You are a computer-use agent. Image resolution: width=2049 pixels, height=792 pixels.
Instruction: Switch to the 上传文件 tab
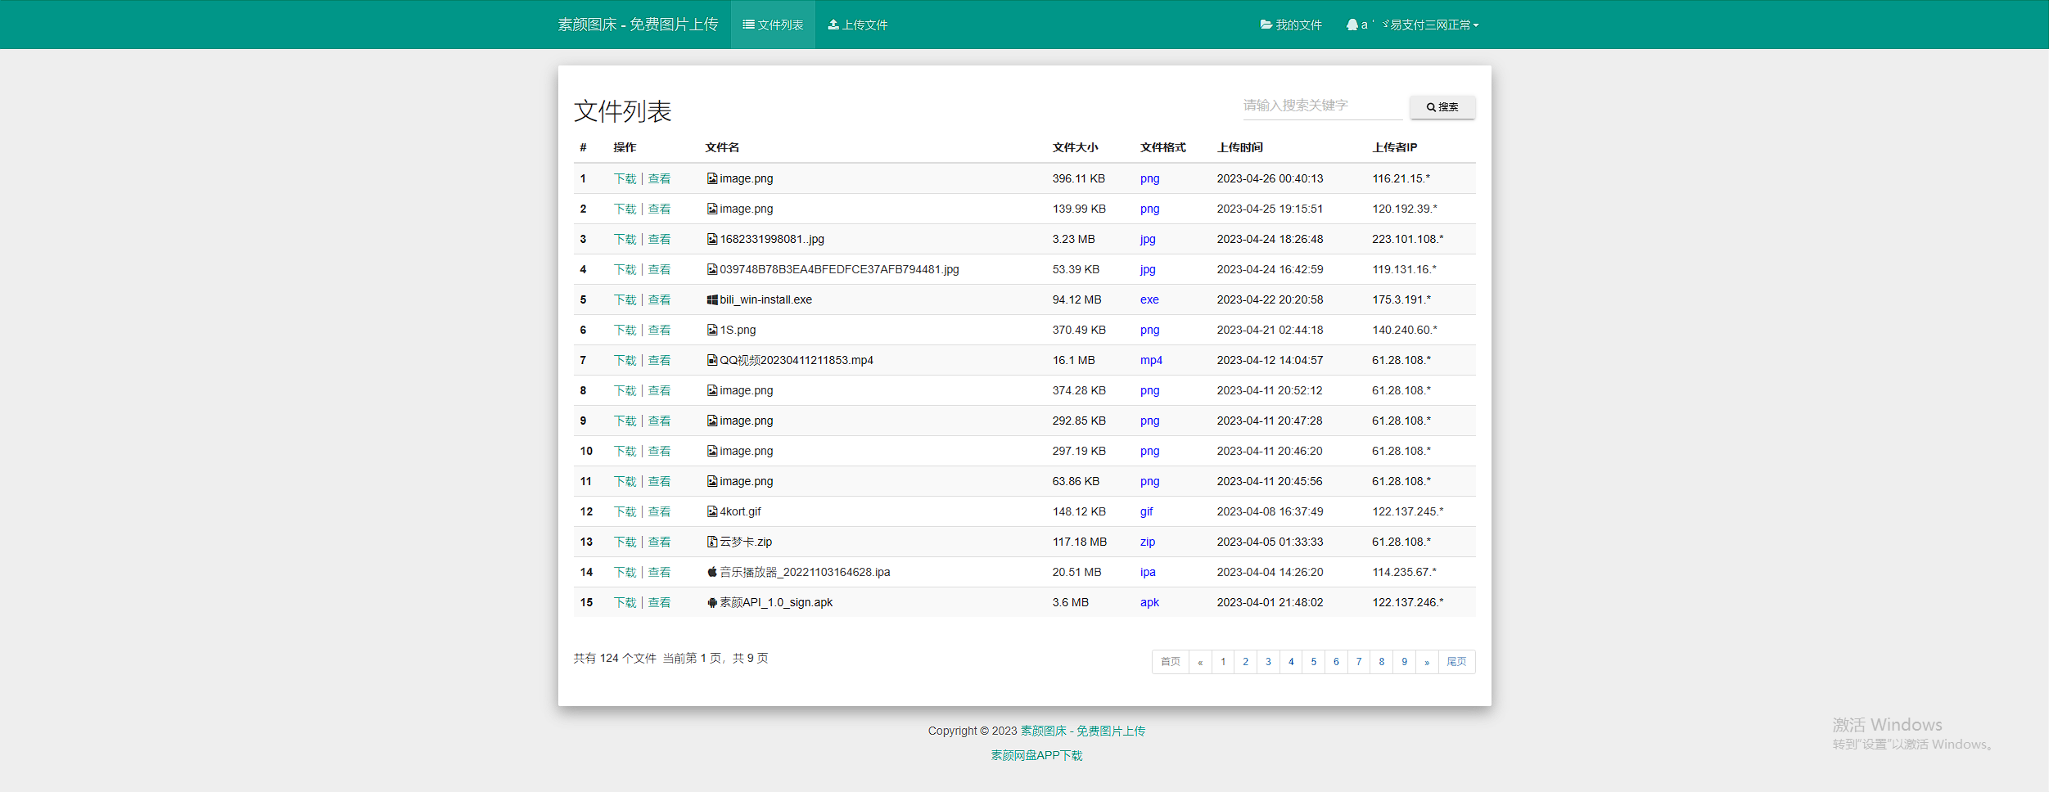[x=857, y=25]
